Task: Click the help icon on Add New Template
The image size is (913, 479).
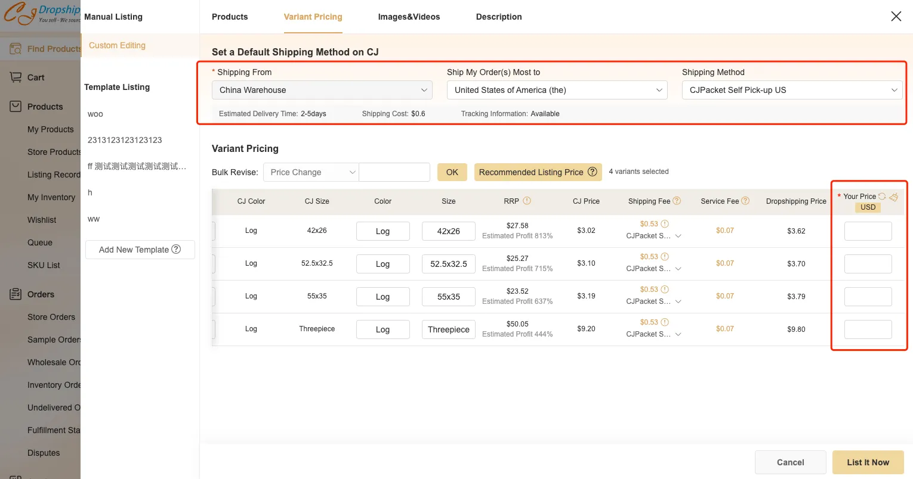Action: (176, 249)
